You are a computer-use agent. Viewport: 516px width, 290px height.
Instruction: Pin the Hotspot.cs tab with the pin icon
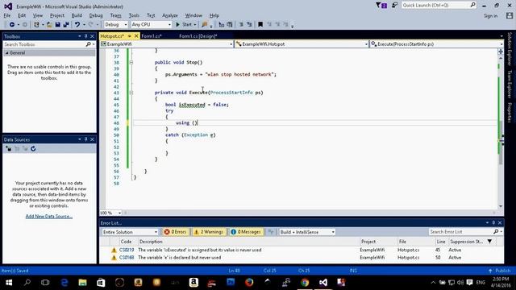130,36
